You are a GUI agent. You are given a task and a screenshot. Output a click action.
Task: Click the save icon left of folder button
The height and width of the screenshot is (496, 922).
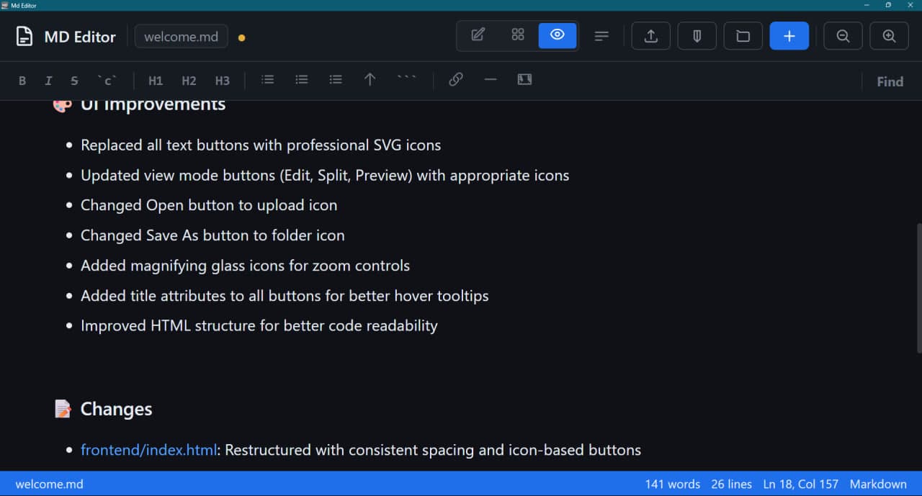tap(697, 36)
